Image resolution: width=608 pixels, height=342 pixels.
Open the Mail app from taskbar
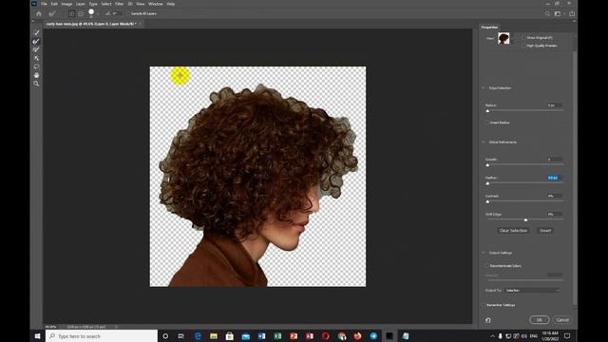(245, 335)
